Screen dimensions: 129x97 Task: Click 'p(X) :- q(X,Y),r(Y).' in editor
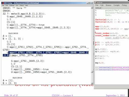[x=108, y=42]
